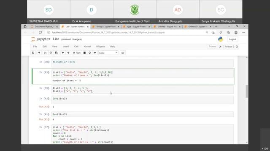270x151 pixels.
Task: Switch to the Documents/Python browser tab
Action: point(44,27)
